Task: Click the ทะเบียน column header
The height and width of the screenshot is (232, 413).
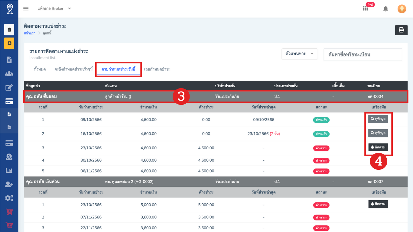Action: click(374, 86)
